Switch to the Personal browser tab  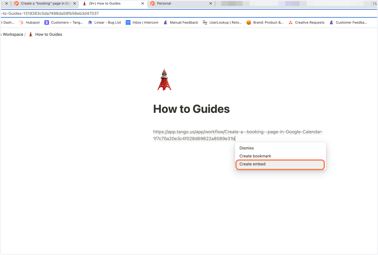point(181,3)
